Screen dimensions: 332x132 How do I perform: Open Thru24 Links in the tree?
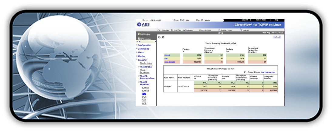[146, 63]
